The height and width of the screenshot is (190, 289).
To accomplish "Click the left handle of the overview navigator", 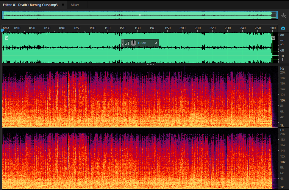I will (3, 15).
